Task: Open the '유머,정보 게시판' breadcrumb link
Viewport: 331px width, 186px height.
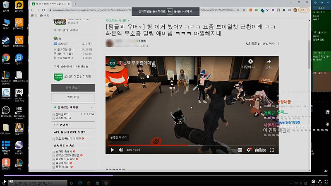Action: [x=117, y=20]
